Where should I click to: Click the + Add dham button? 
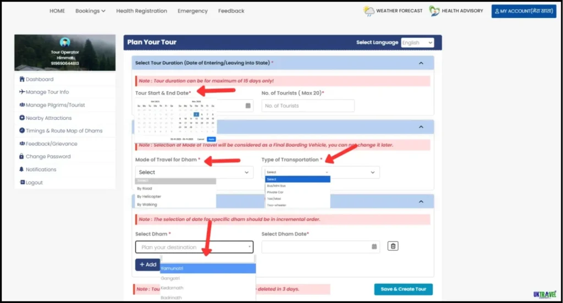tap(147, 265)
